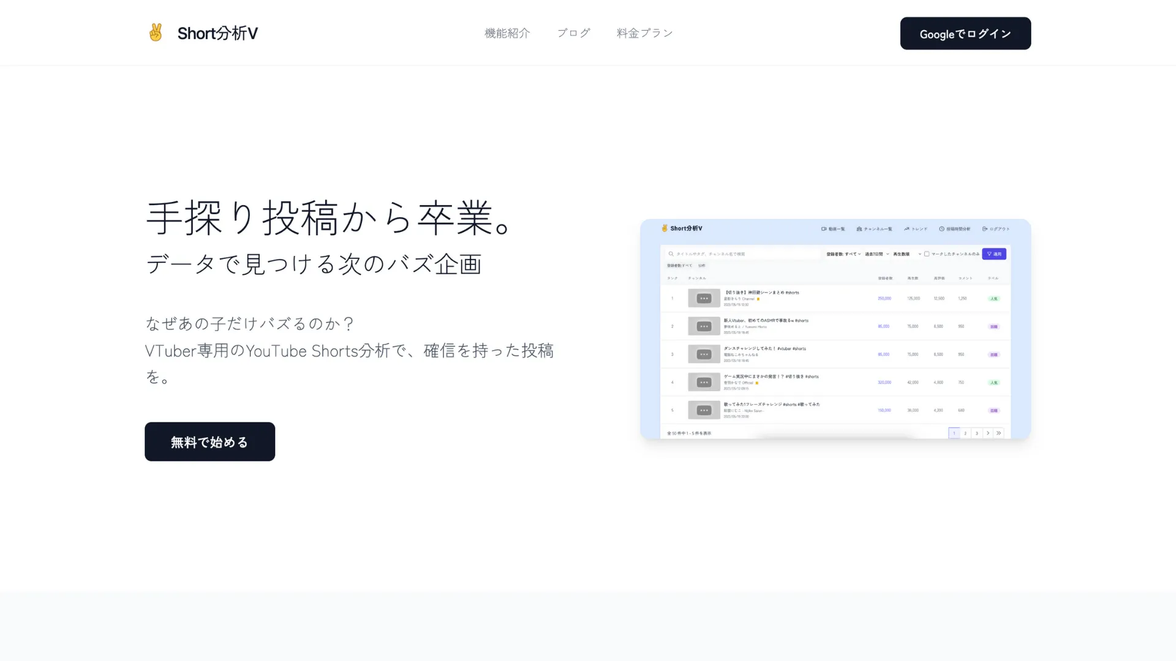Click the purple label badge in row 5
The image size is (1176, 661).
993,411
